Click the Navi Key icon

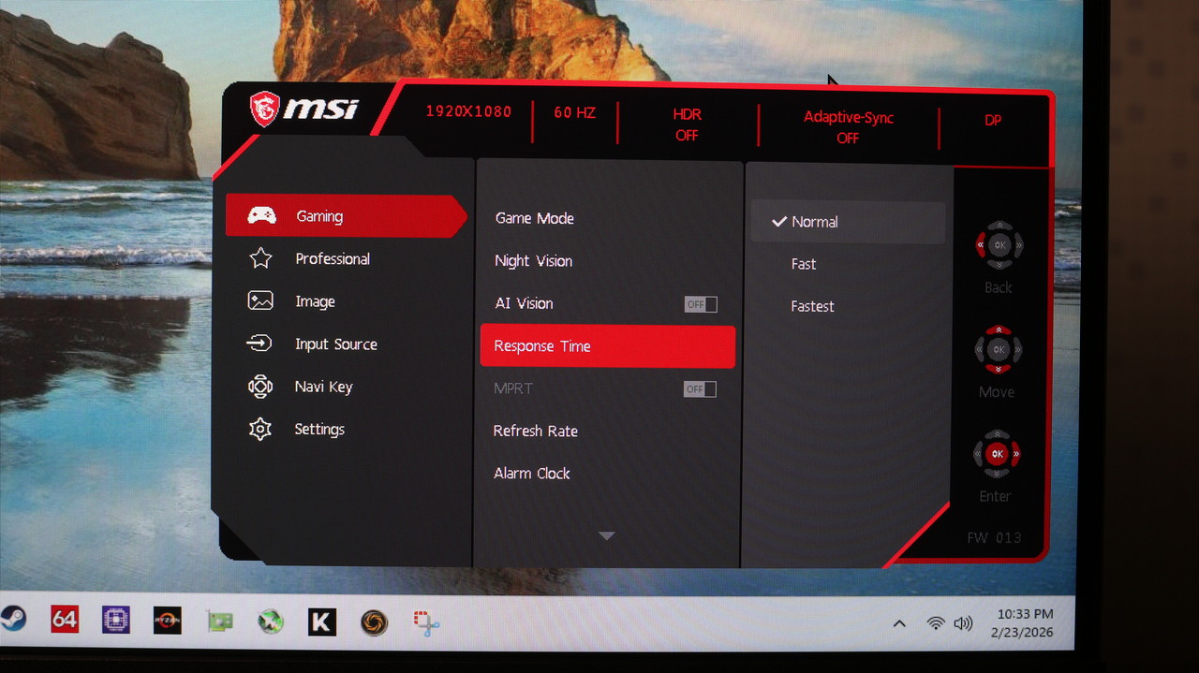pyautogui.click(x=260, y=387)
